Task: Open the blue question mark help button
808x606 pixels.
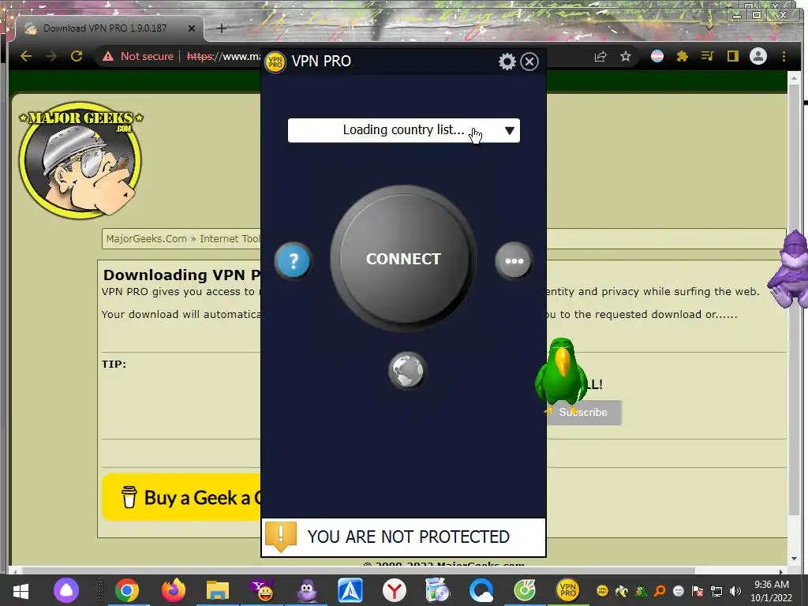Action: [293, 260]
